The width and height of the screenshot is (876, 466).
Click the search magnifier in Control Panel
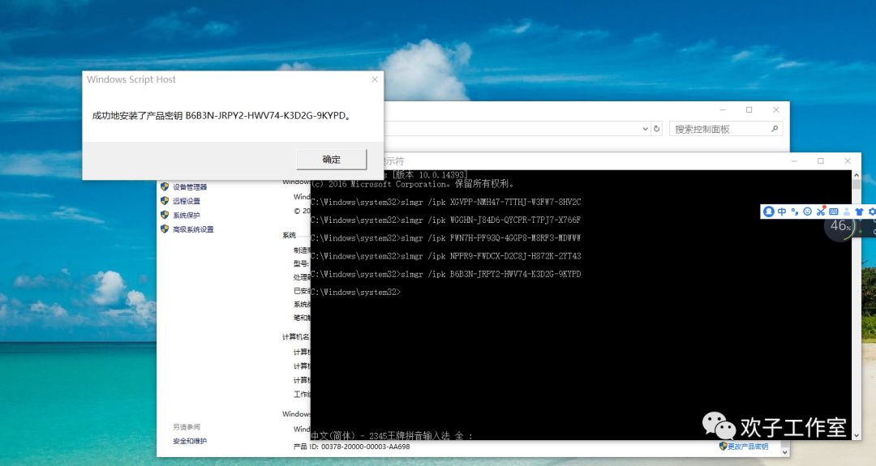[x=775, y=129]
